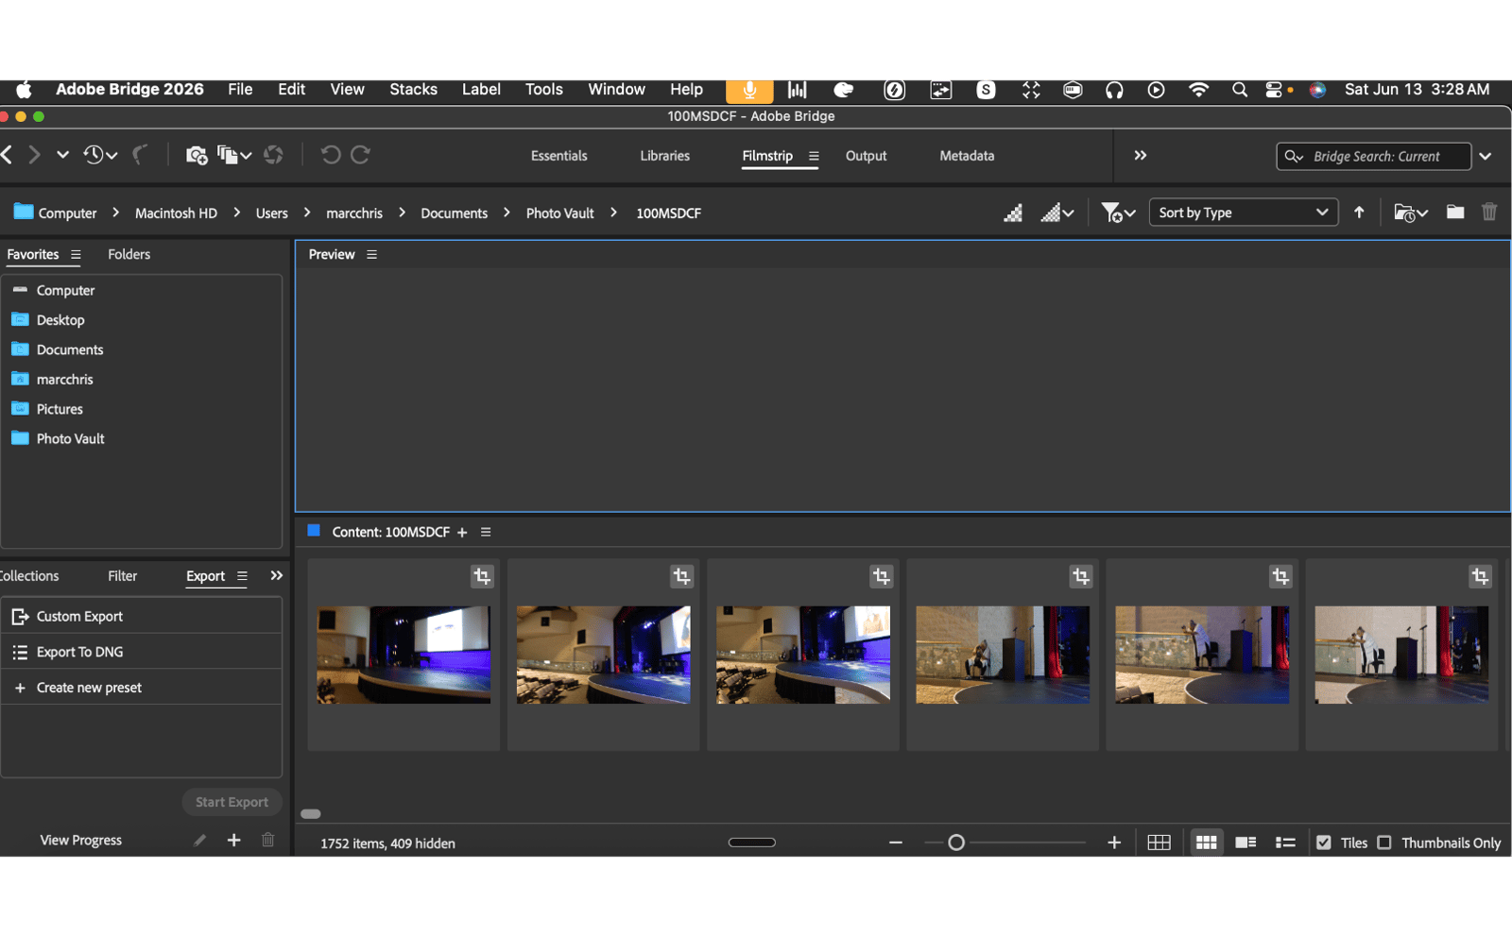Screen dimensions: 1512x937
Task: Click the thumbnail quality browse icon
Action: (x=1013, y=213)
